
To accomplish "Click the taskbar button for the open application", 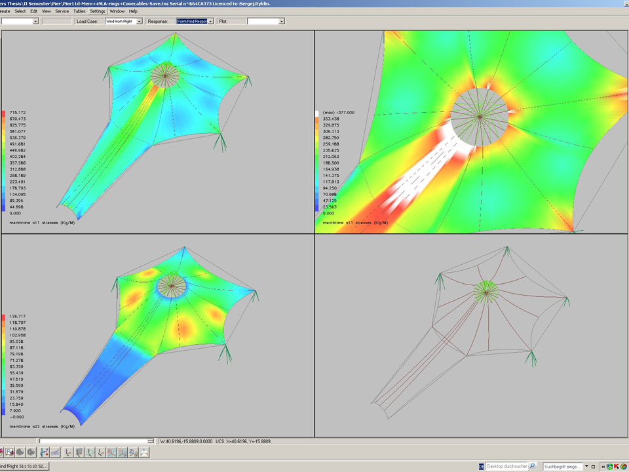I will [x=24, y=466].
